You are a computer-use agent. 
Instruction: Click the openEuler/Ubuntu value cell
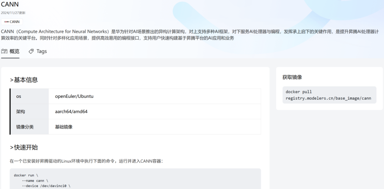(155, 96)
